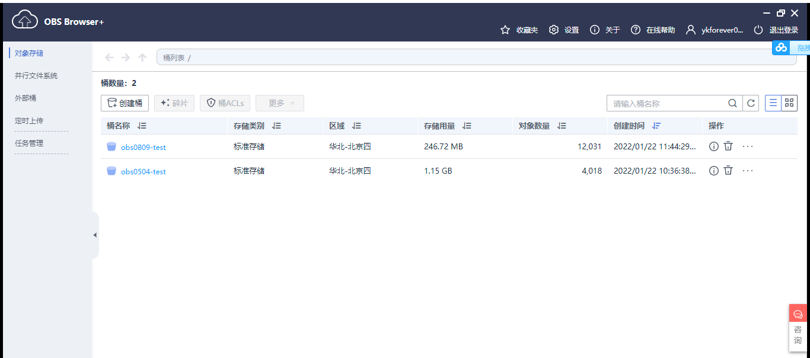810x358 pixels.
Task: Select 任务管理 in sidebar
Action: pos(29,143)
